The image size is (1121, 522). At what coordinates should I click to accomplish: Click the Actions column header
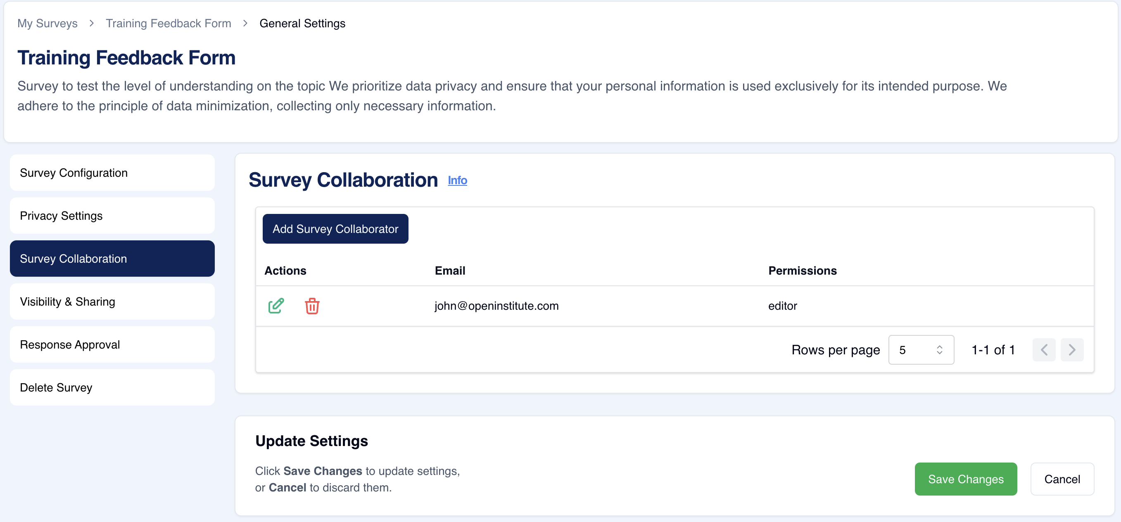(x=285, y=270)
